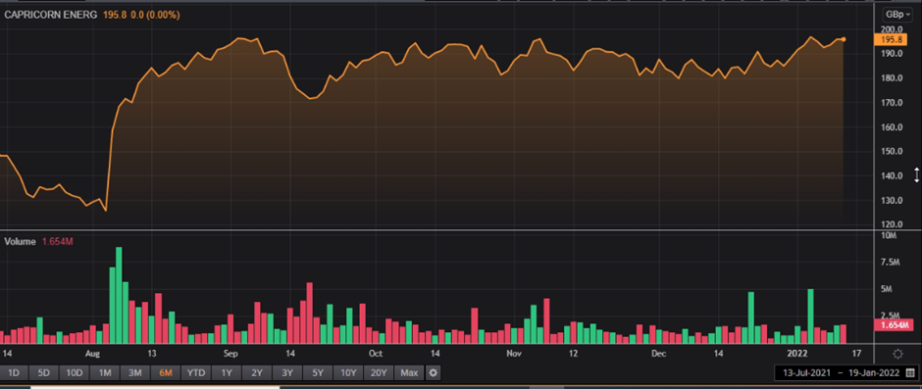Click the Nov date axis label
The width and height of the screenshot is (922, 389).
click(514, 354)
